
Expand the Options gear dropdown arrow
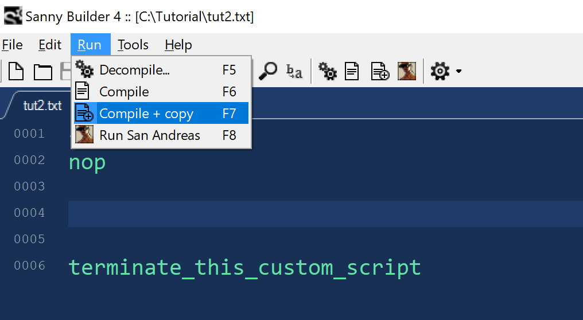point(459,71)
